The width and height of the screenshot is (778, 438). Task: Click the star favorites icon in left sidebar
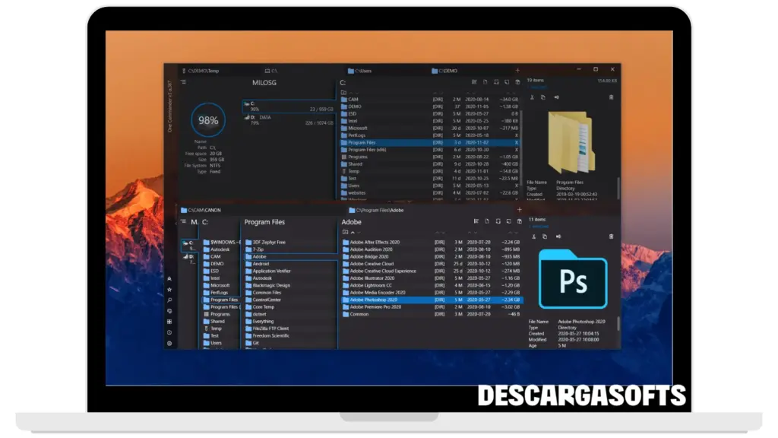click(169, 290)
